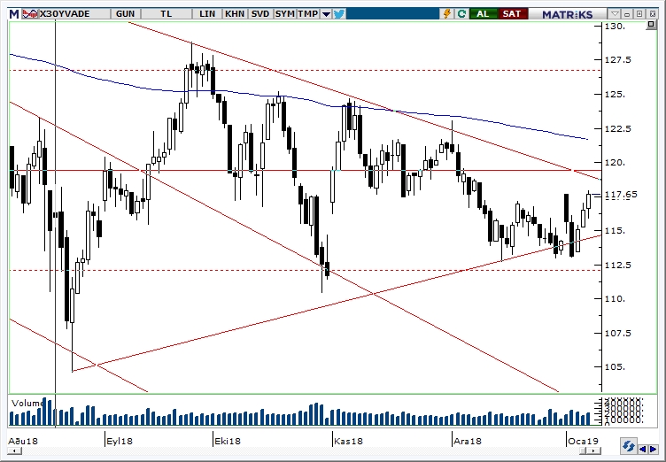Click the Ara18 date axis label
This screenshot has height=462, width=666.
(x=468, y=441)
